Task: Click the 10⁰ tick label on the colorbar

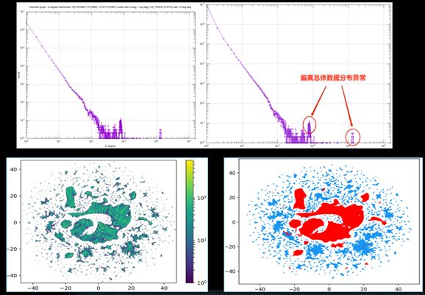Action: point(201,282)
